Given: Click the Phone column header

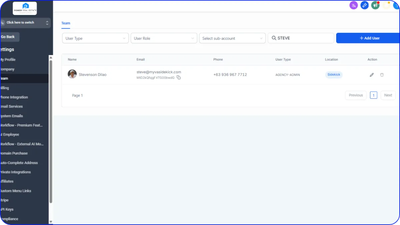Looking at the screenshot, I should (x=218, y=59).
